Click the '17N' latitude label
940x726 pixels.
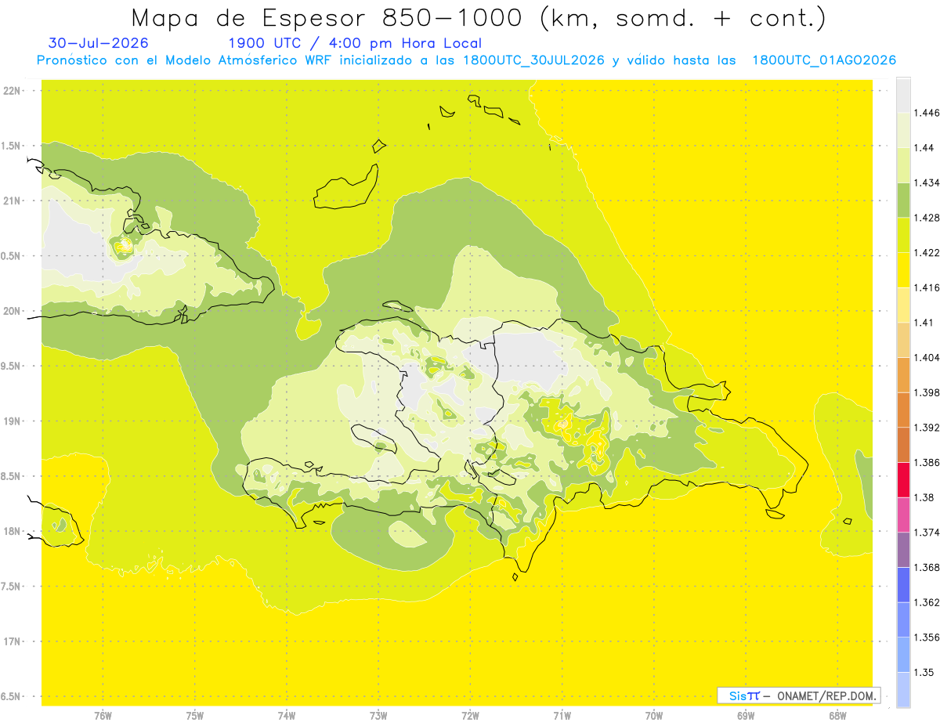point(13,642)
